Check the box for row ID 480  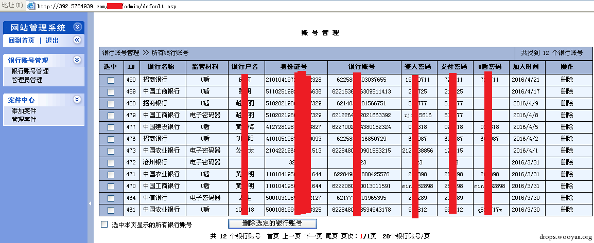click(x=111, y=104)
